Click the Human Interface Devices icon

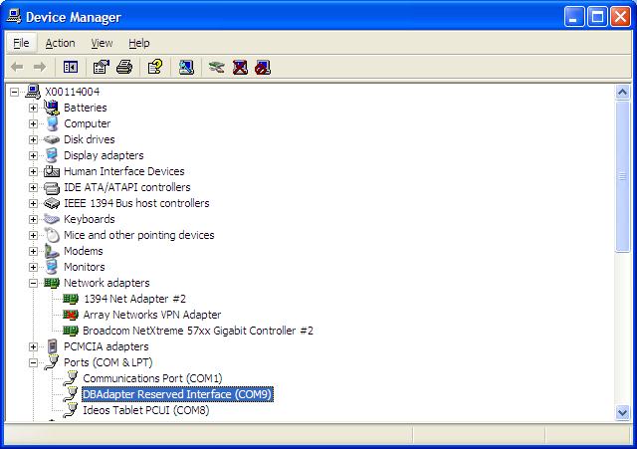tap(52, 171)
